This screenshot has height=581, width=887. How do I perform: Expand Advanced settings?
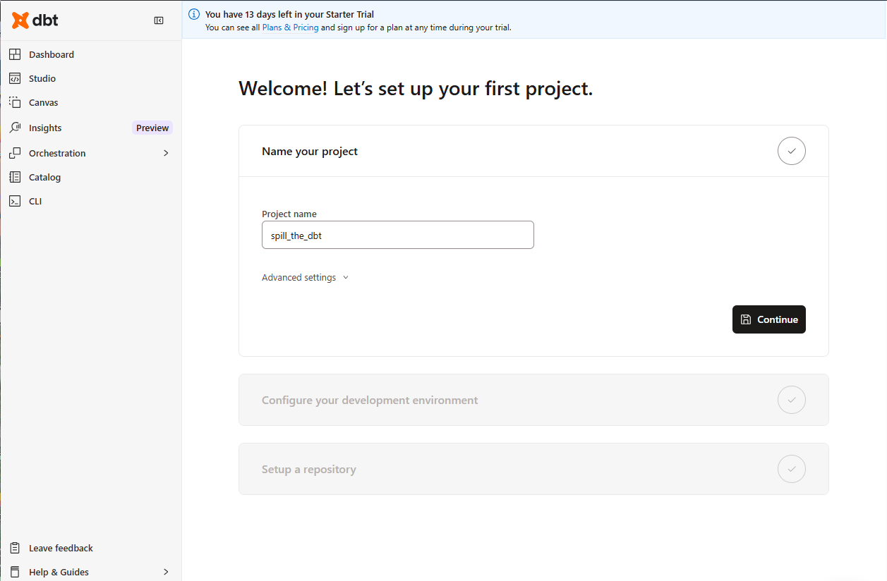click(x=305, y=277)
